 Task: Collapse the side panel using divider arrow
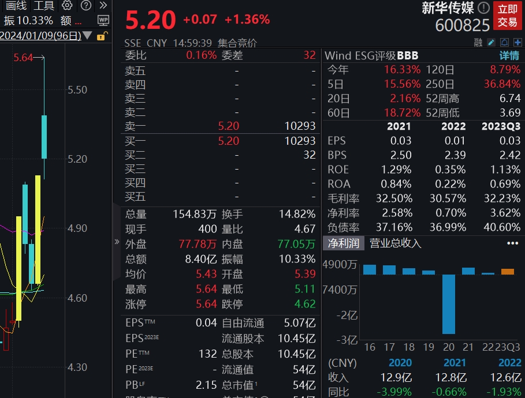tap(118, 242)
